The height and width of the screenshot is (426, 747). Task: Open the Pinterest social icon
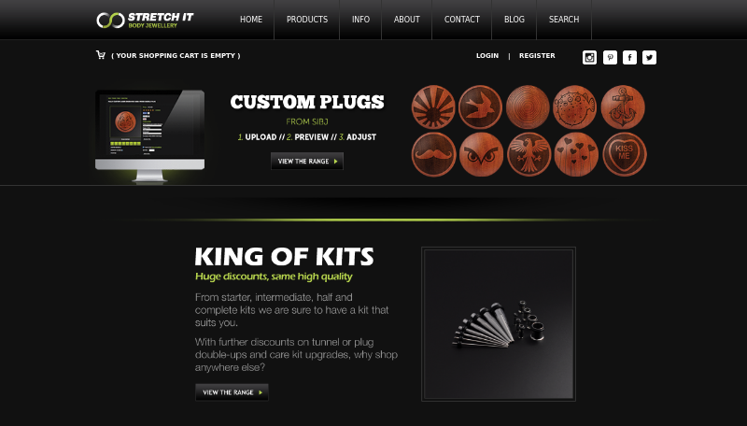click(610, 57)
